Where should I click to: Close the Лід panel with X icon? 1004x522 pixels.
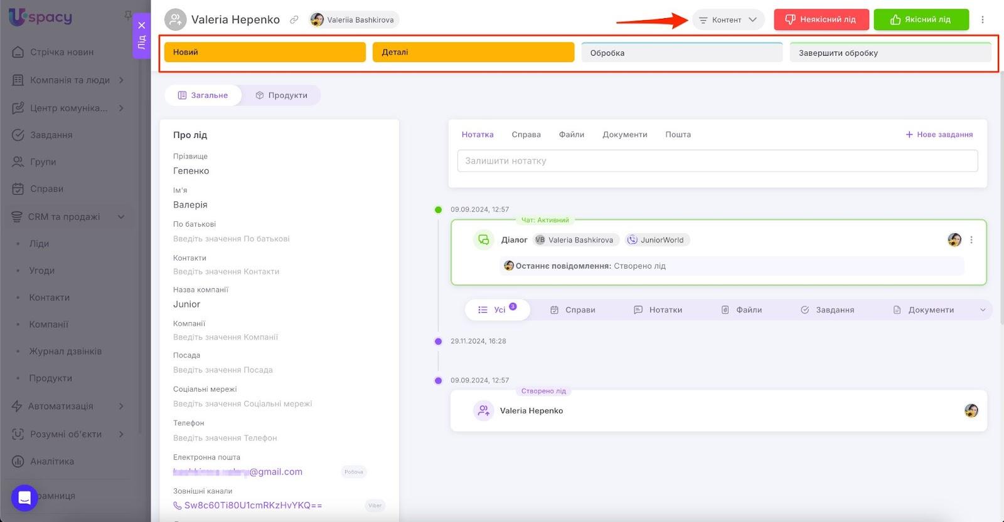(x=142, y=26)
